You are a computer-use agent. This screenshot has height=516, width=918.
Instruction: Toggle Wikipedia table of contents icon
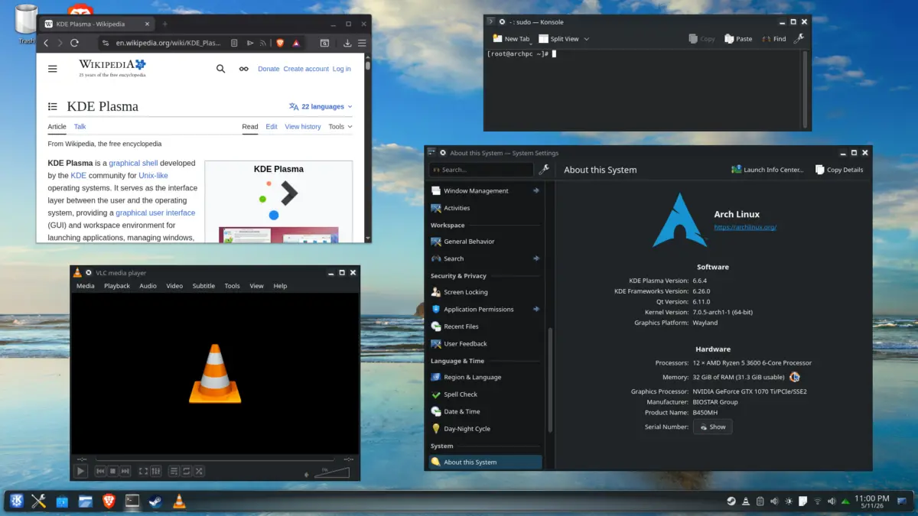point(53,107)
